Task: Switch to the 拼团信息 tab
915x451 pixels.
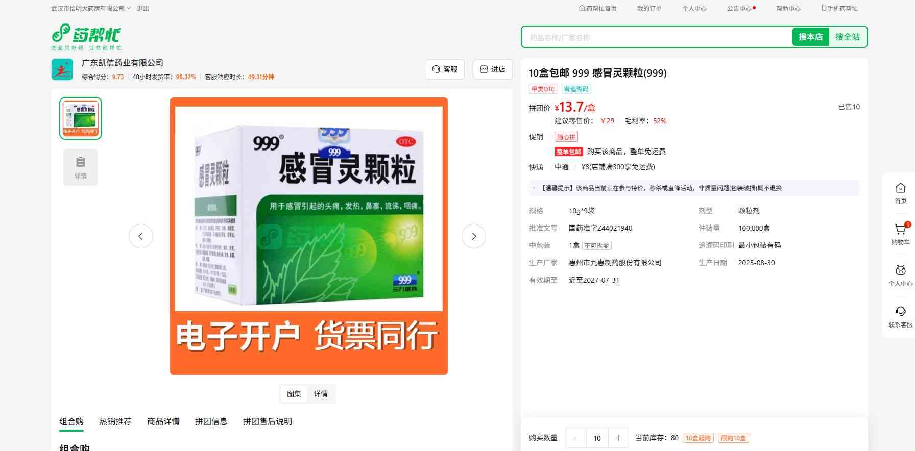Action: pos(211,421)
